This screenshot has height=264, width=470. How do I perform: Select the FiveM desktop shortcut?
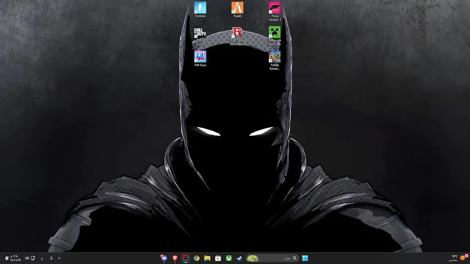pos(237,10)
